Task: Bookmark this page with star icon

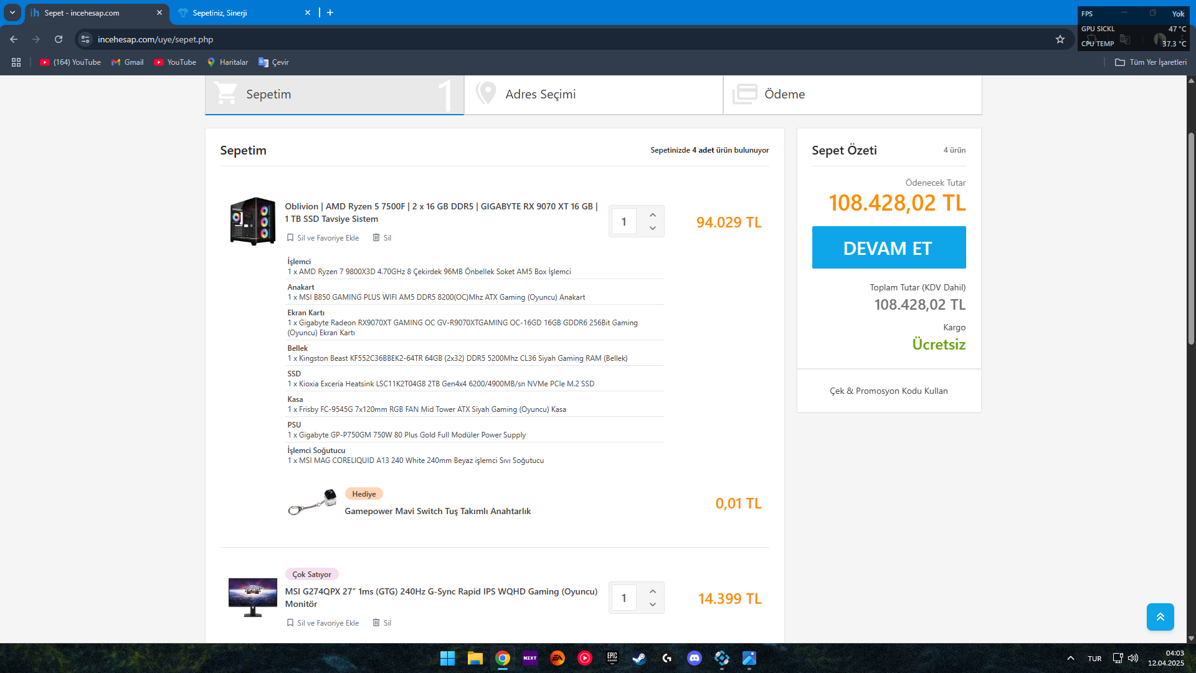Action: click(1060, 39)
